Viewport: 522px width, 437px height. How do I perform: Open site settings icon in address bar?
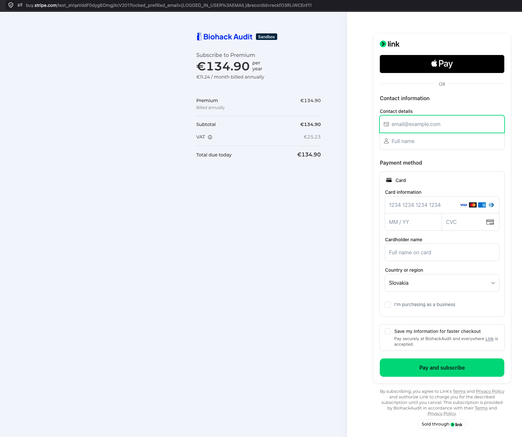[20, 5]
